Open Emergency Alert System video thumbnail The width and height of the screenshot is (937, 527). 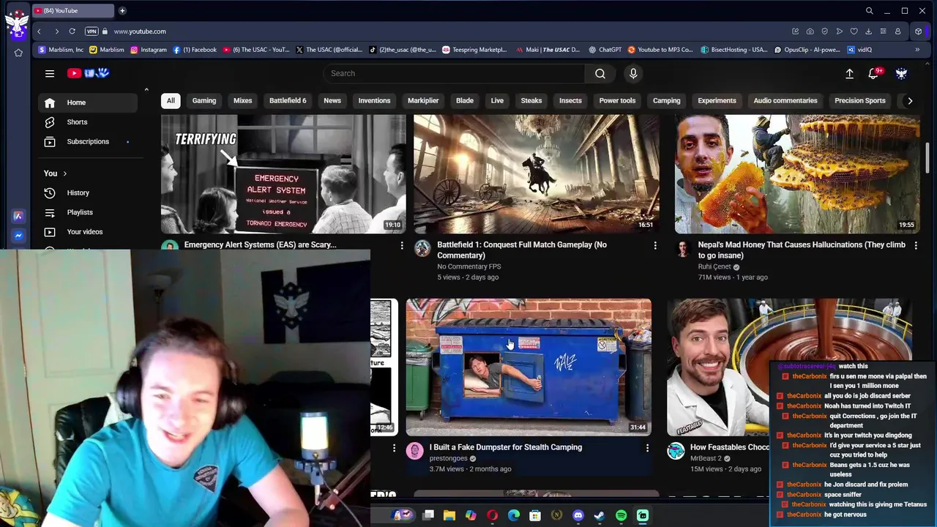[x=283, y=173]
